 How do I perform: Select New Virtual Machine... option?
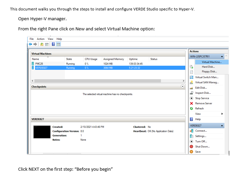point(212,62)
